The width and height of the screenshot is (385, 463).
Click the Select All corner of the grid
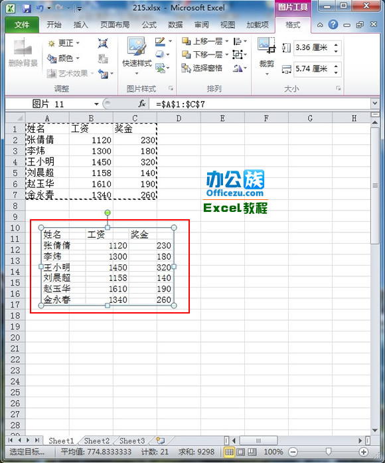pyautogui.click(x=15, y=118)
